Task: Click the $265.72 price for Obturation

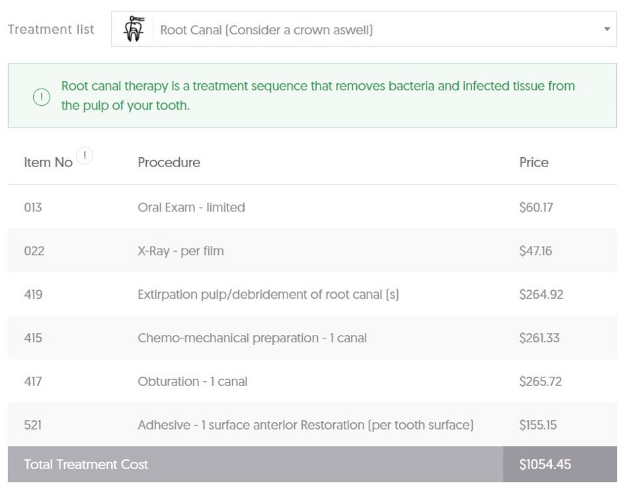Action: [x=540, y=381]
